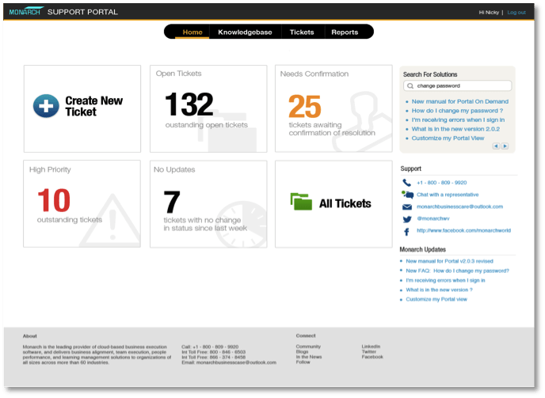545x398 pixels.
Task: Open the Knowledgebase tab
Action: (x=245, y=32)
